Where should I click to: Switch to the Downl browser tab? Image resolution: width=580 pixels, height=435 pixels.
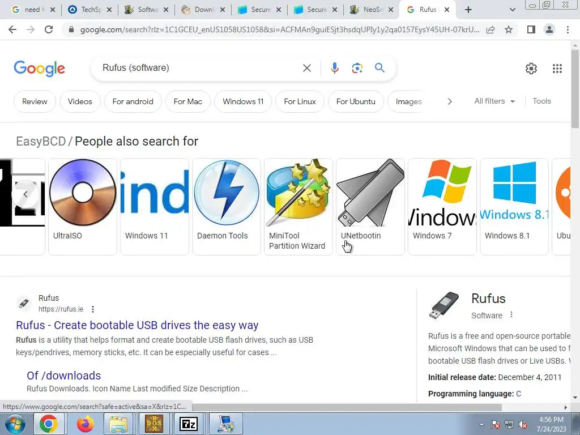(202, 10)
